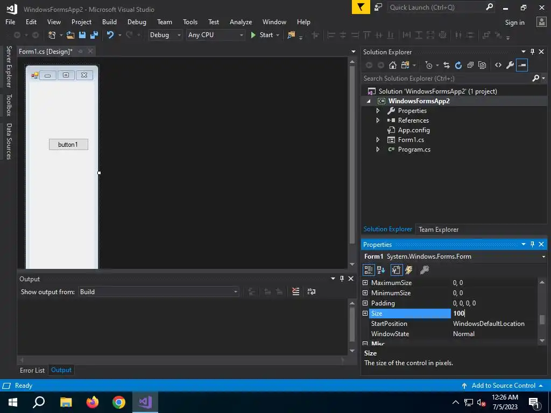Viewport: 551px width, 413px height.
Task: Open the Server Explorer side tab
Action: tap(9, 67)
